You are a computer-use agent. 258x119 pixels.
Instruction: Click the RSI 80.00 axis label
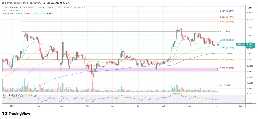pos(250,94)
